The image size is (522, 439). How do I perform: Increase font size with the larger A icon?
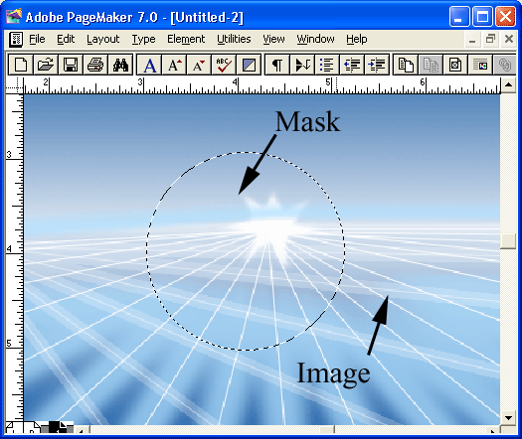click(174, 65)
